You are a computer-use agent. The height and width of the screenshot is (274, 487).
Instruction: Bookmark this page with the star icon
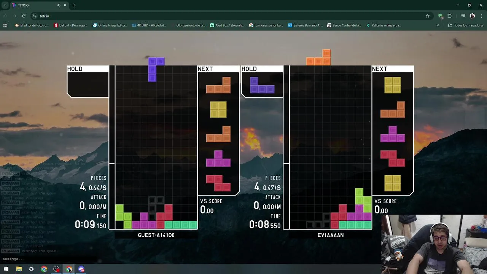click(x=428, y=16)
